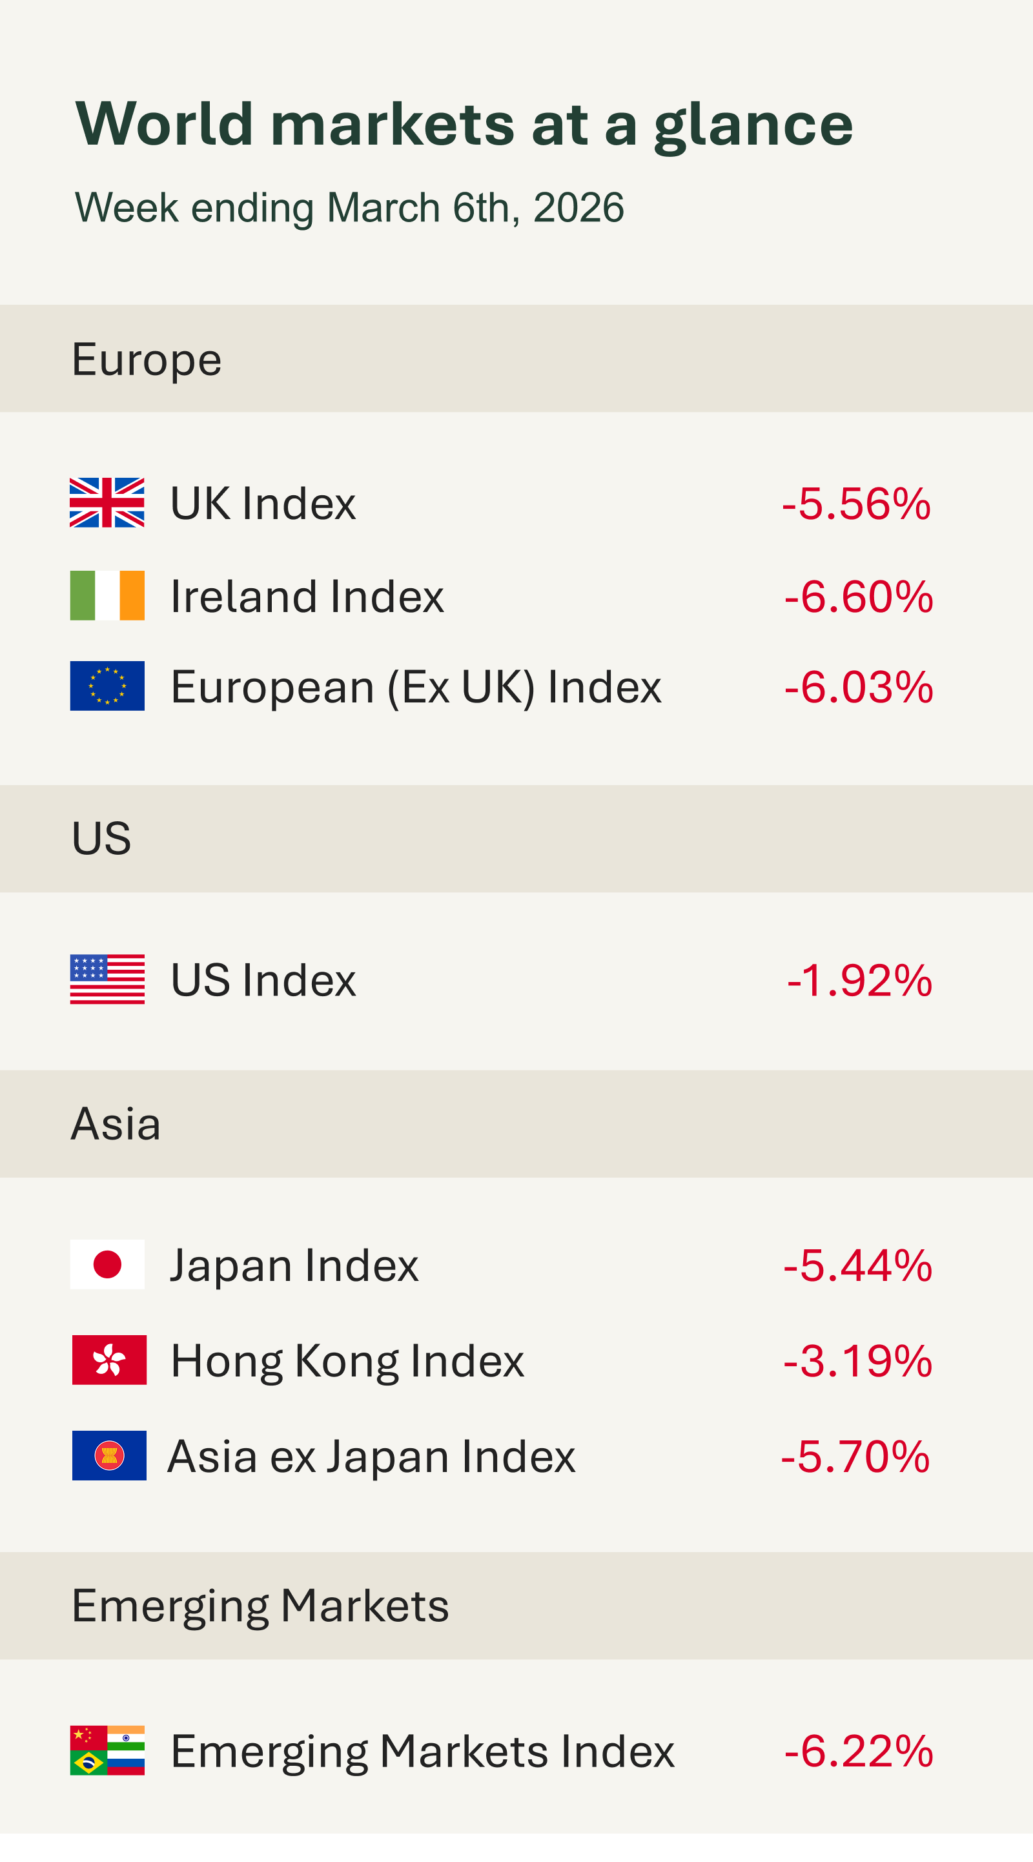Viewport: 1033px width, 1862px height.
Task: Click the UK Index label
Action: point(263,503)
